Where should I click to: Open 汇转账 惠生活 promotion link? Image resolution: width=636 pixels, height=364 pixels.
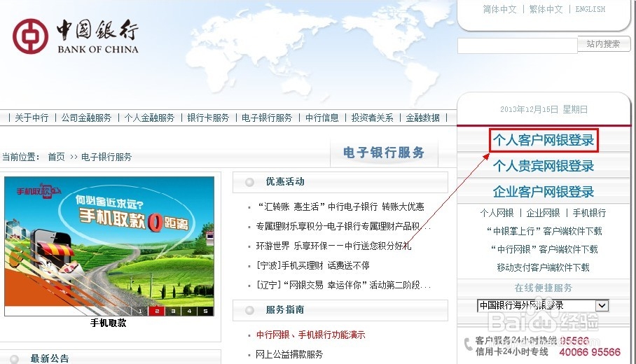pyautogui.click(x=340, y=207)
